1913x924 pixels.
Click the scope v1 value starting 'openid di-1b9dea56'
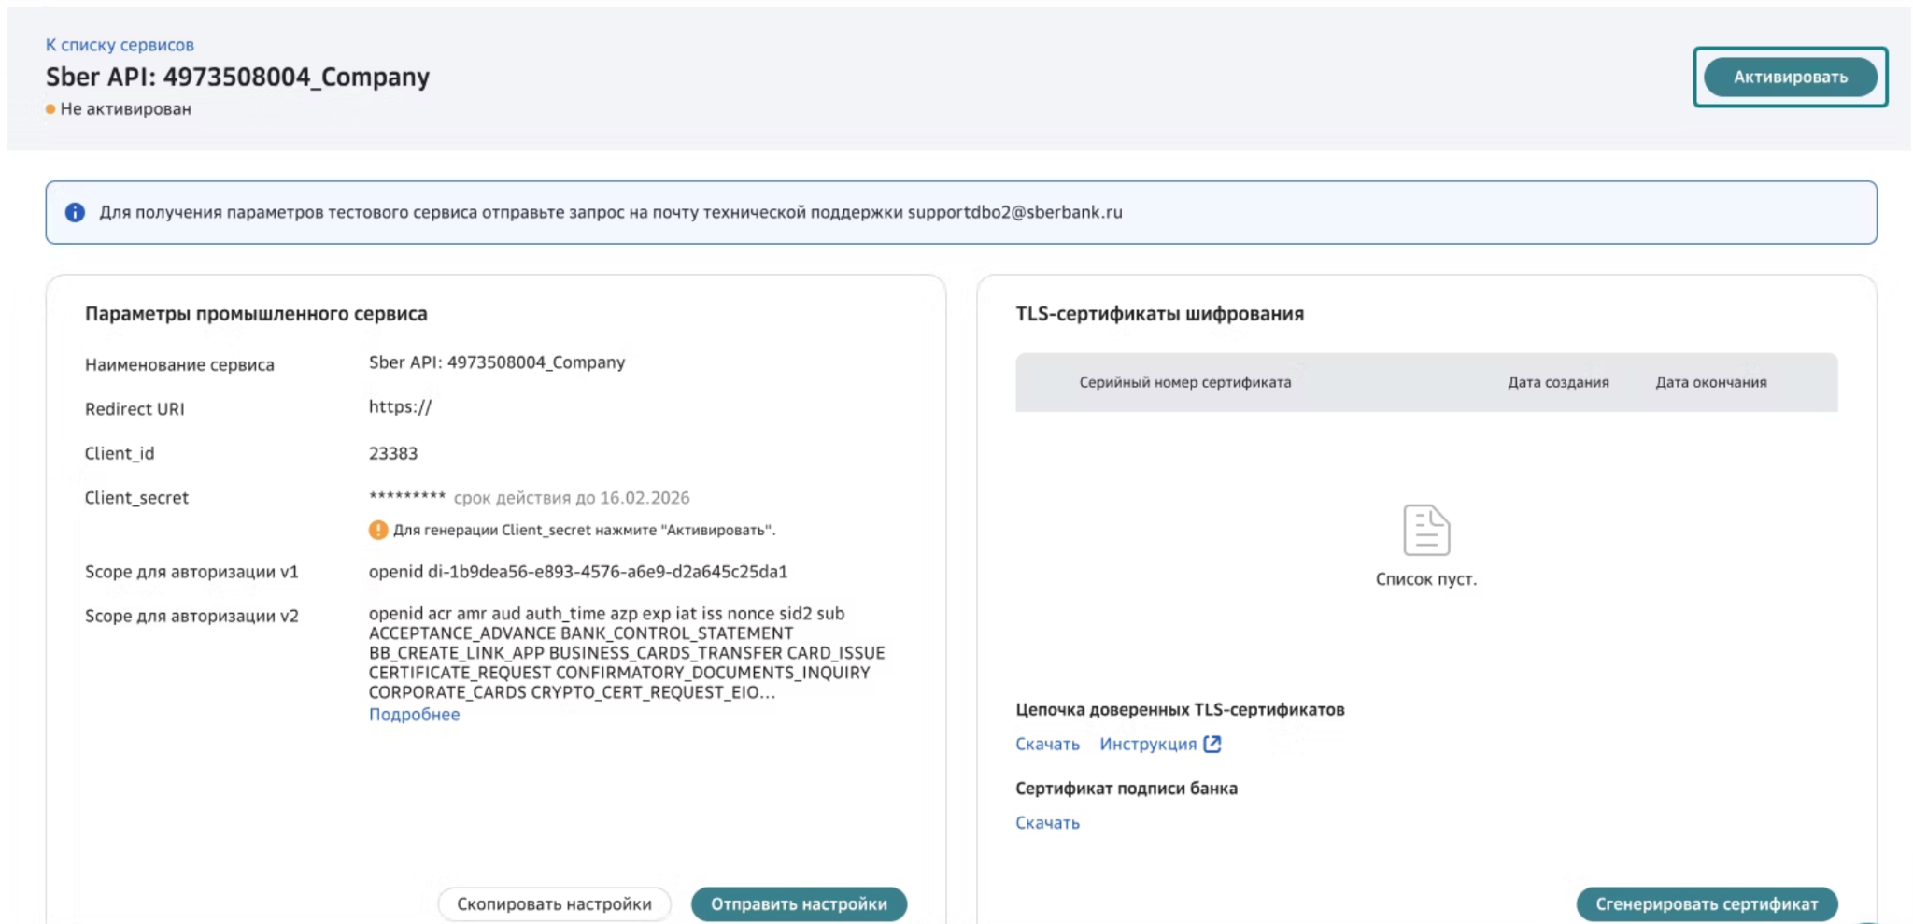click(578, 572)
